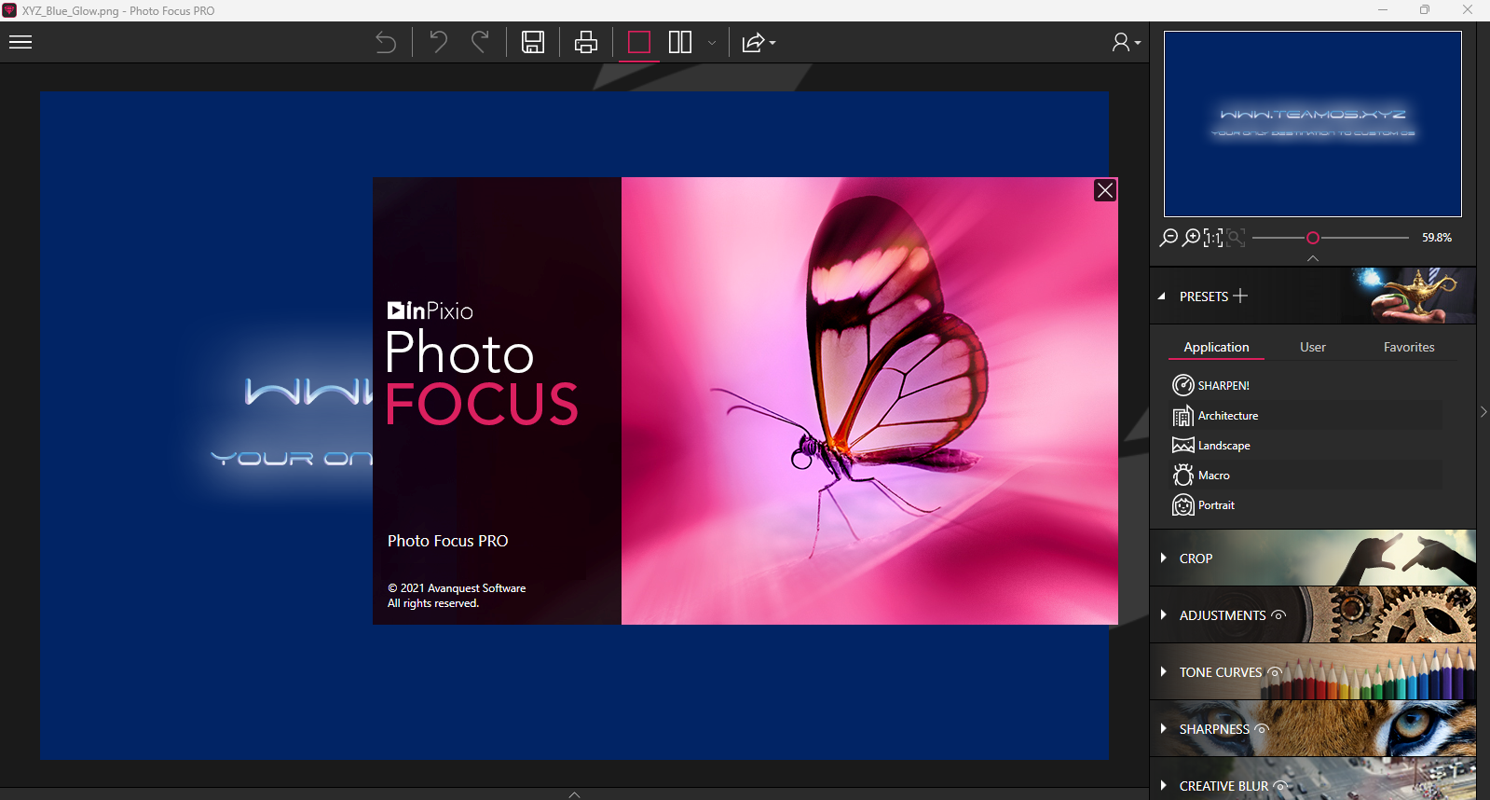
Task: Open the share export menu
Action: tap(758, 42)
